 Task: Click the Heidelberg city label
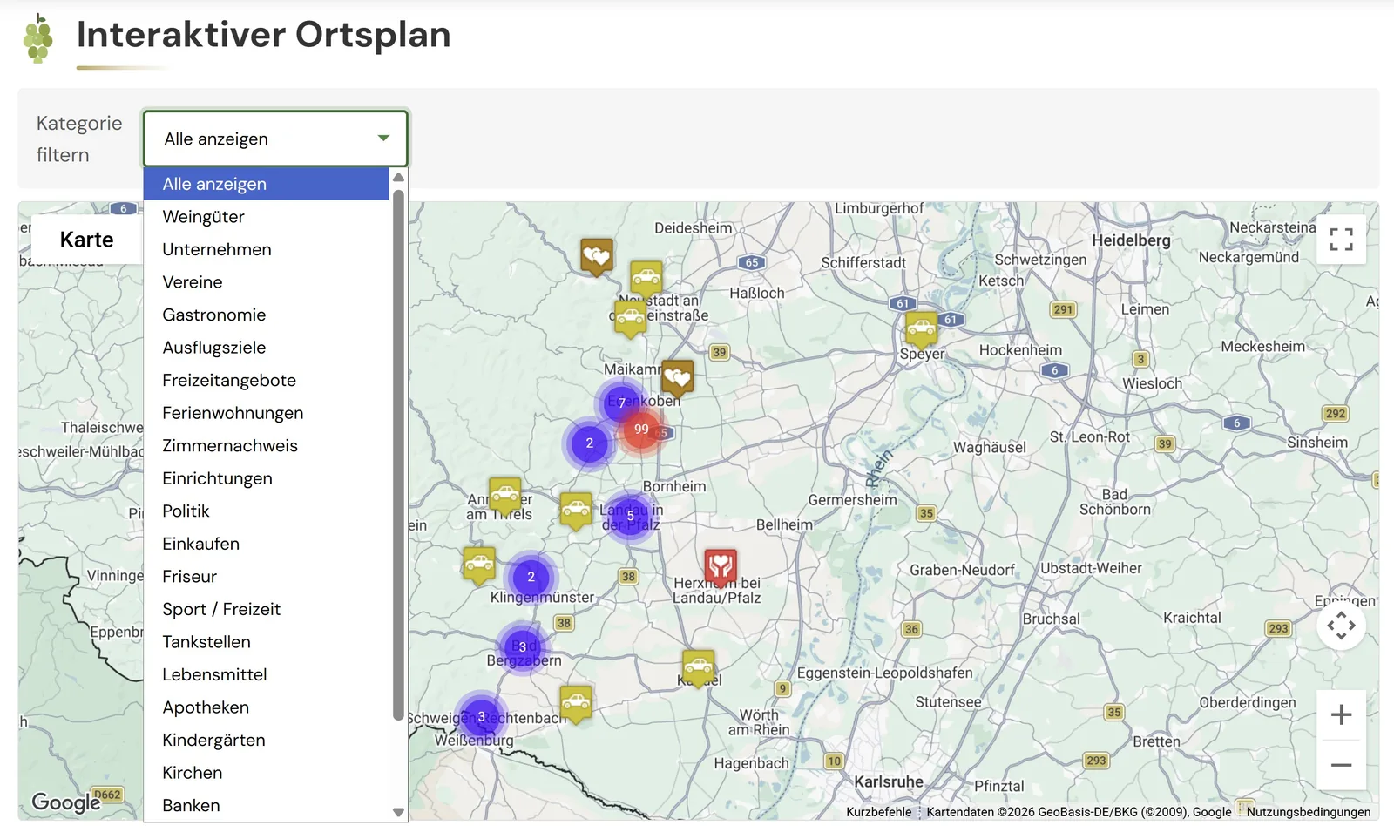click(x=1131, y=240)
